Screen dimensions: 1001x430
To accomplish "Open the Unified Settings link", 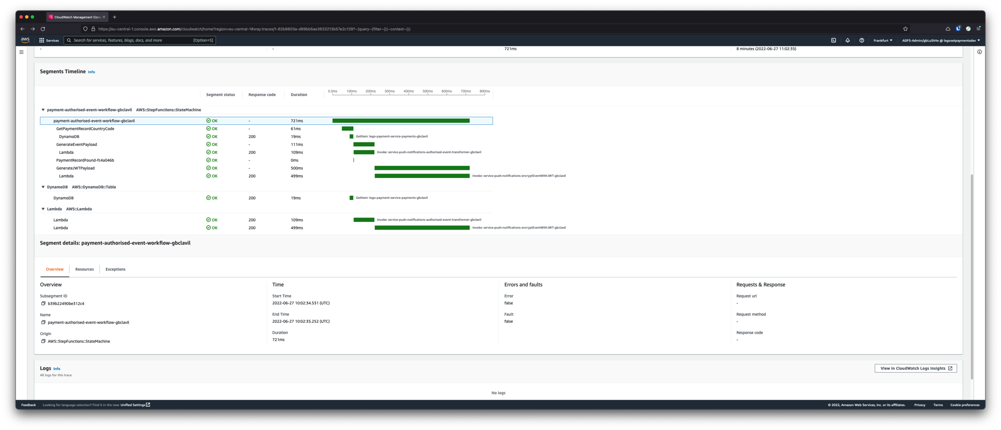I will pyautogui.click(x=135, y=405).
